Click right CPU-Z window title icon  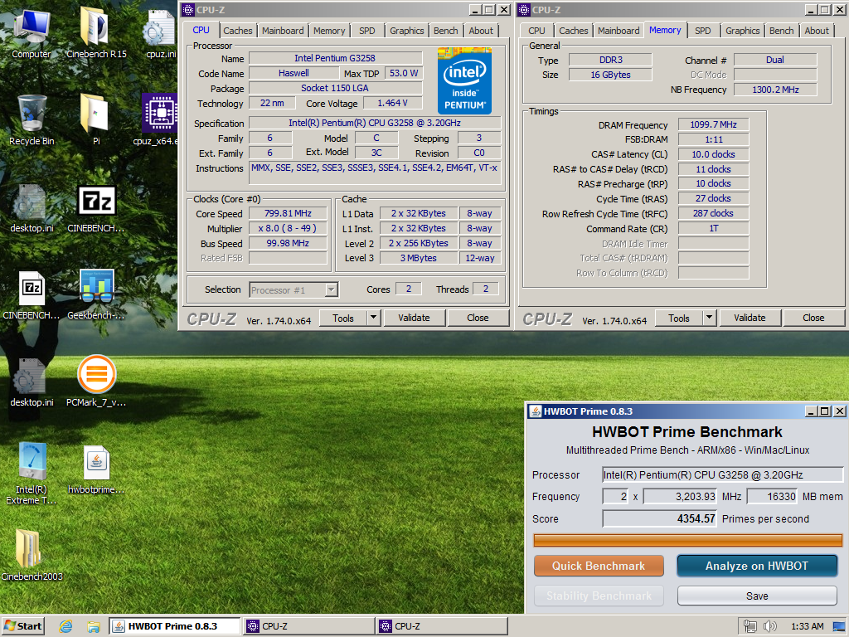pyautogui.click(x=524, y=10)
